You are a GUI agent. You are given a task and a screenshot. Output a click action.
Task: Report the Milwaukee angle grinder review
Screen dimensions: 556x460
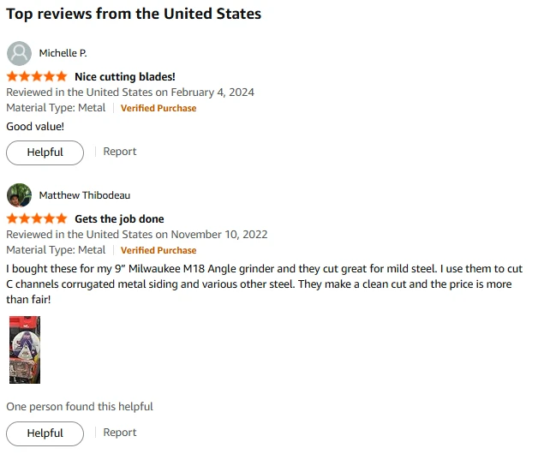119,433
